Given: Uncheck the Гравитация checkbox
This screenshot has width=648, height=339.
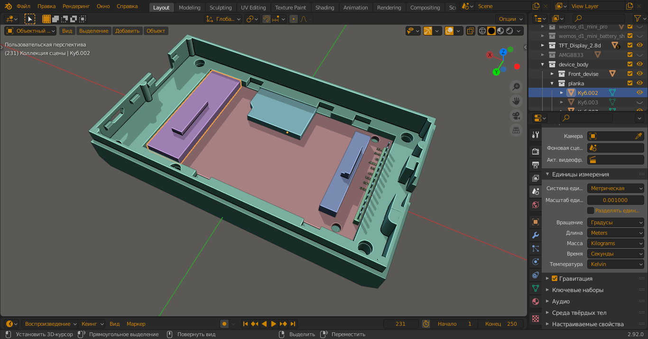Looking at the screenshot, I should click(x=555, y=278).
